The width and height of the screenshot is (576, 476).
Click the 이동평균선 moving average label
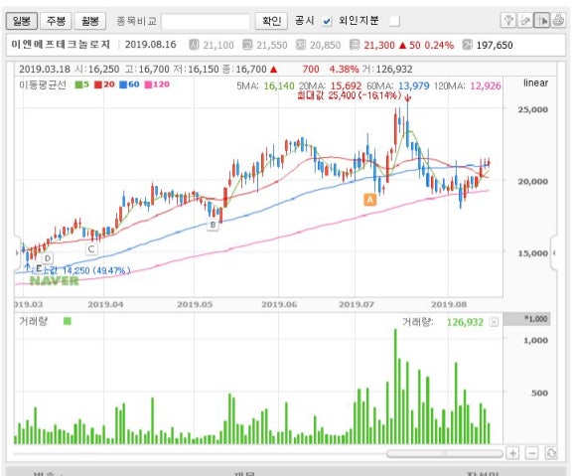pyautogui.click(x=43, y=84)
